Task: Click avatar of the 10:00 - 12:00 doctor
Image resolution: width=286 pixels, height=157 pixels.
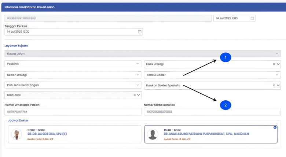Action: [16, 134]
